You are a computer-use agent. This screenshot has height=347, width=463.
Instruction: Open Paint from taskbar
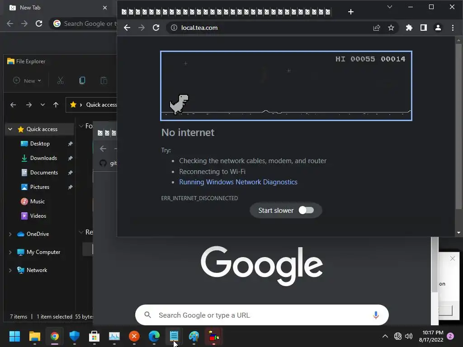194,336
